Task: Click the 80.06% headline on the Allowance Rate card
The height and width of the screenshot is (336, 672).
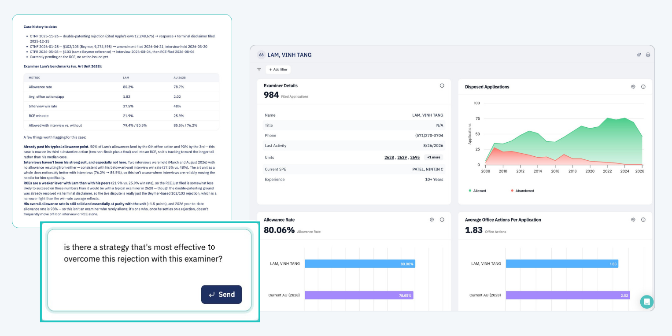Action: [x=279, y=229]
